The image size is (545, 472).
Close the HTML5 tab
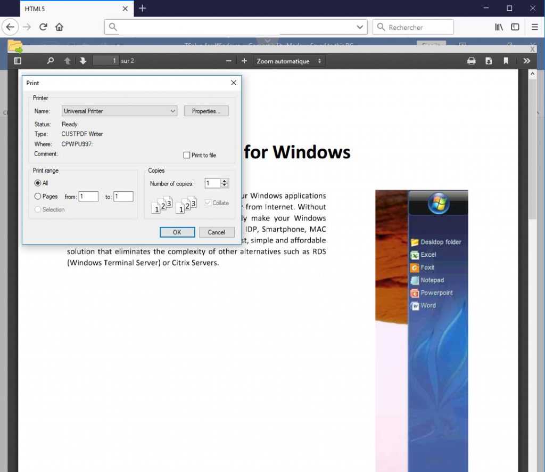[125, 9]
